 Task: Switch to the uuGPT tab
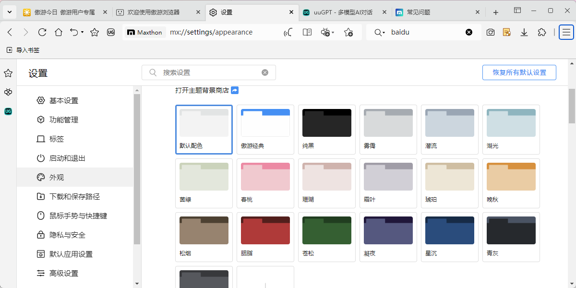coord(342,12)
